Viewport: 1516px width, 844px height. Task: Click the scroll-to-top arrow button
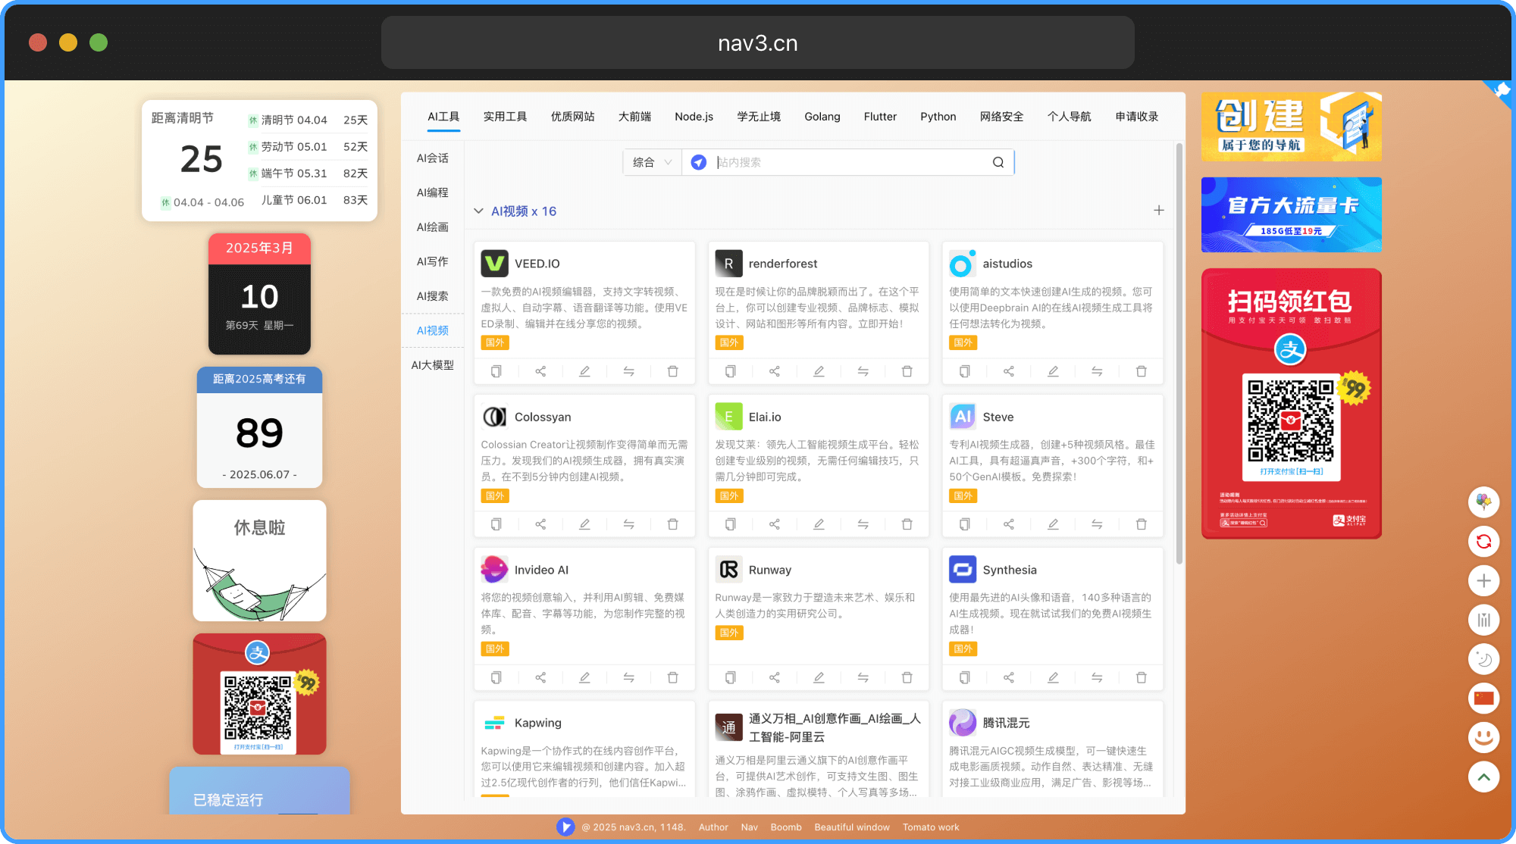pyautogui.click(x=1483, y=777)
